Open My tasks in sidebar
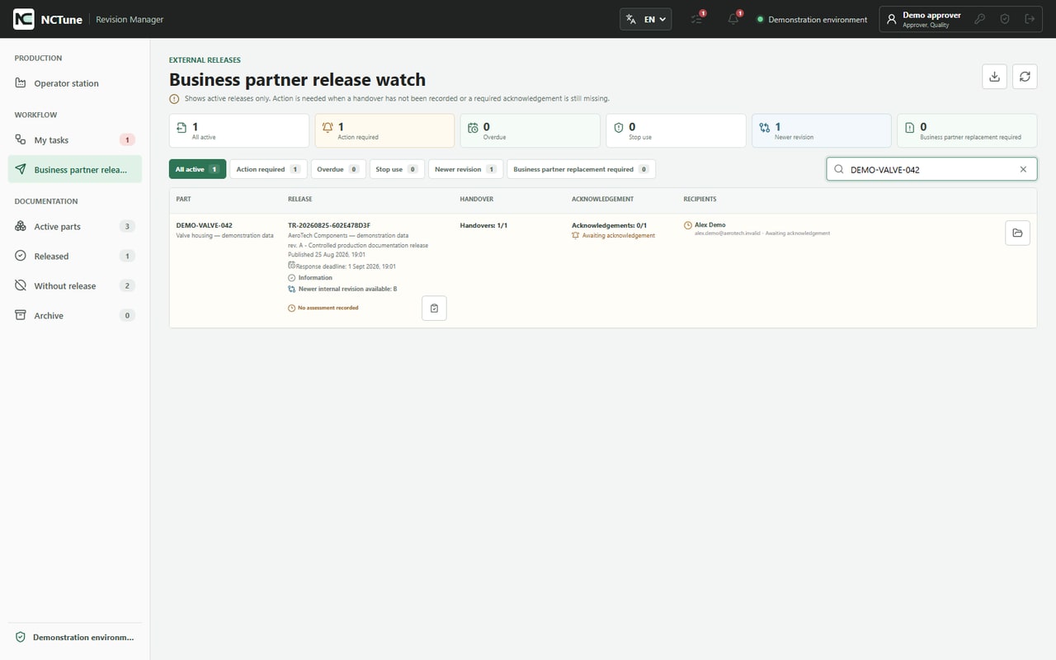This screenshot has height=660, width=1056. tap(75, 140)
